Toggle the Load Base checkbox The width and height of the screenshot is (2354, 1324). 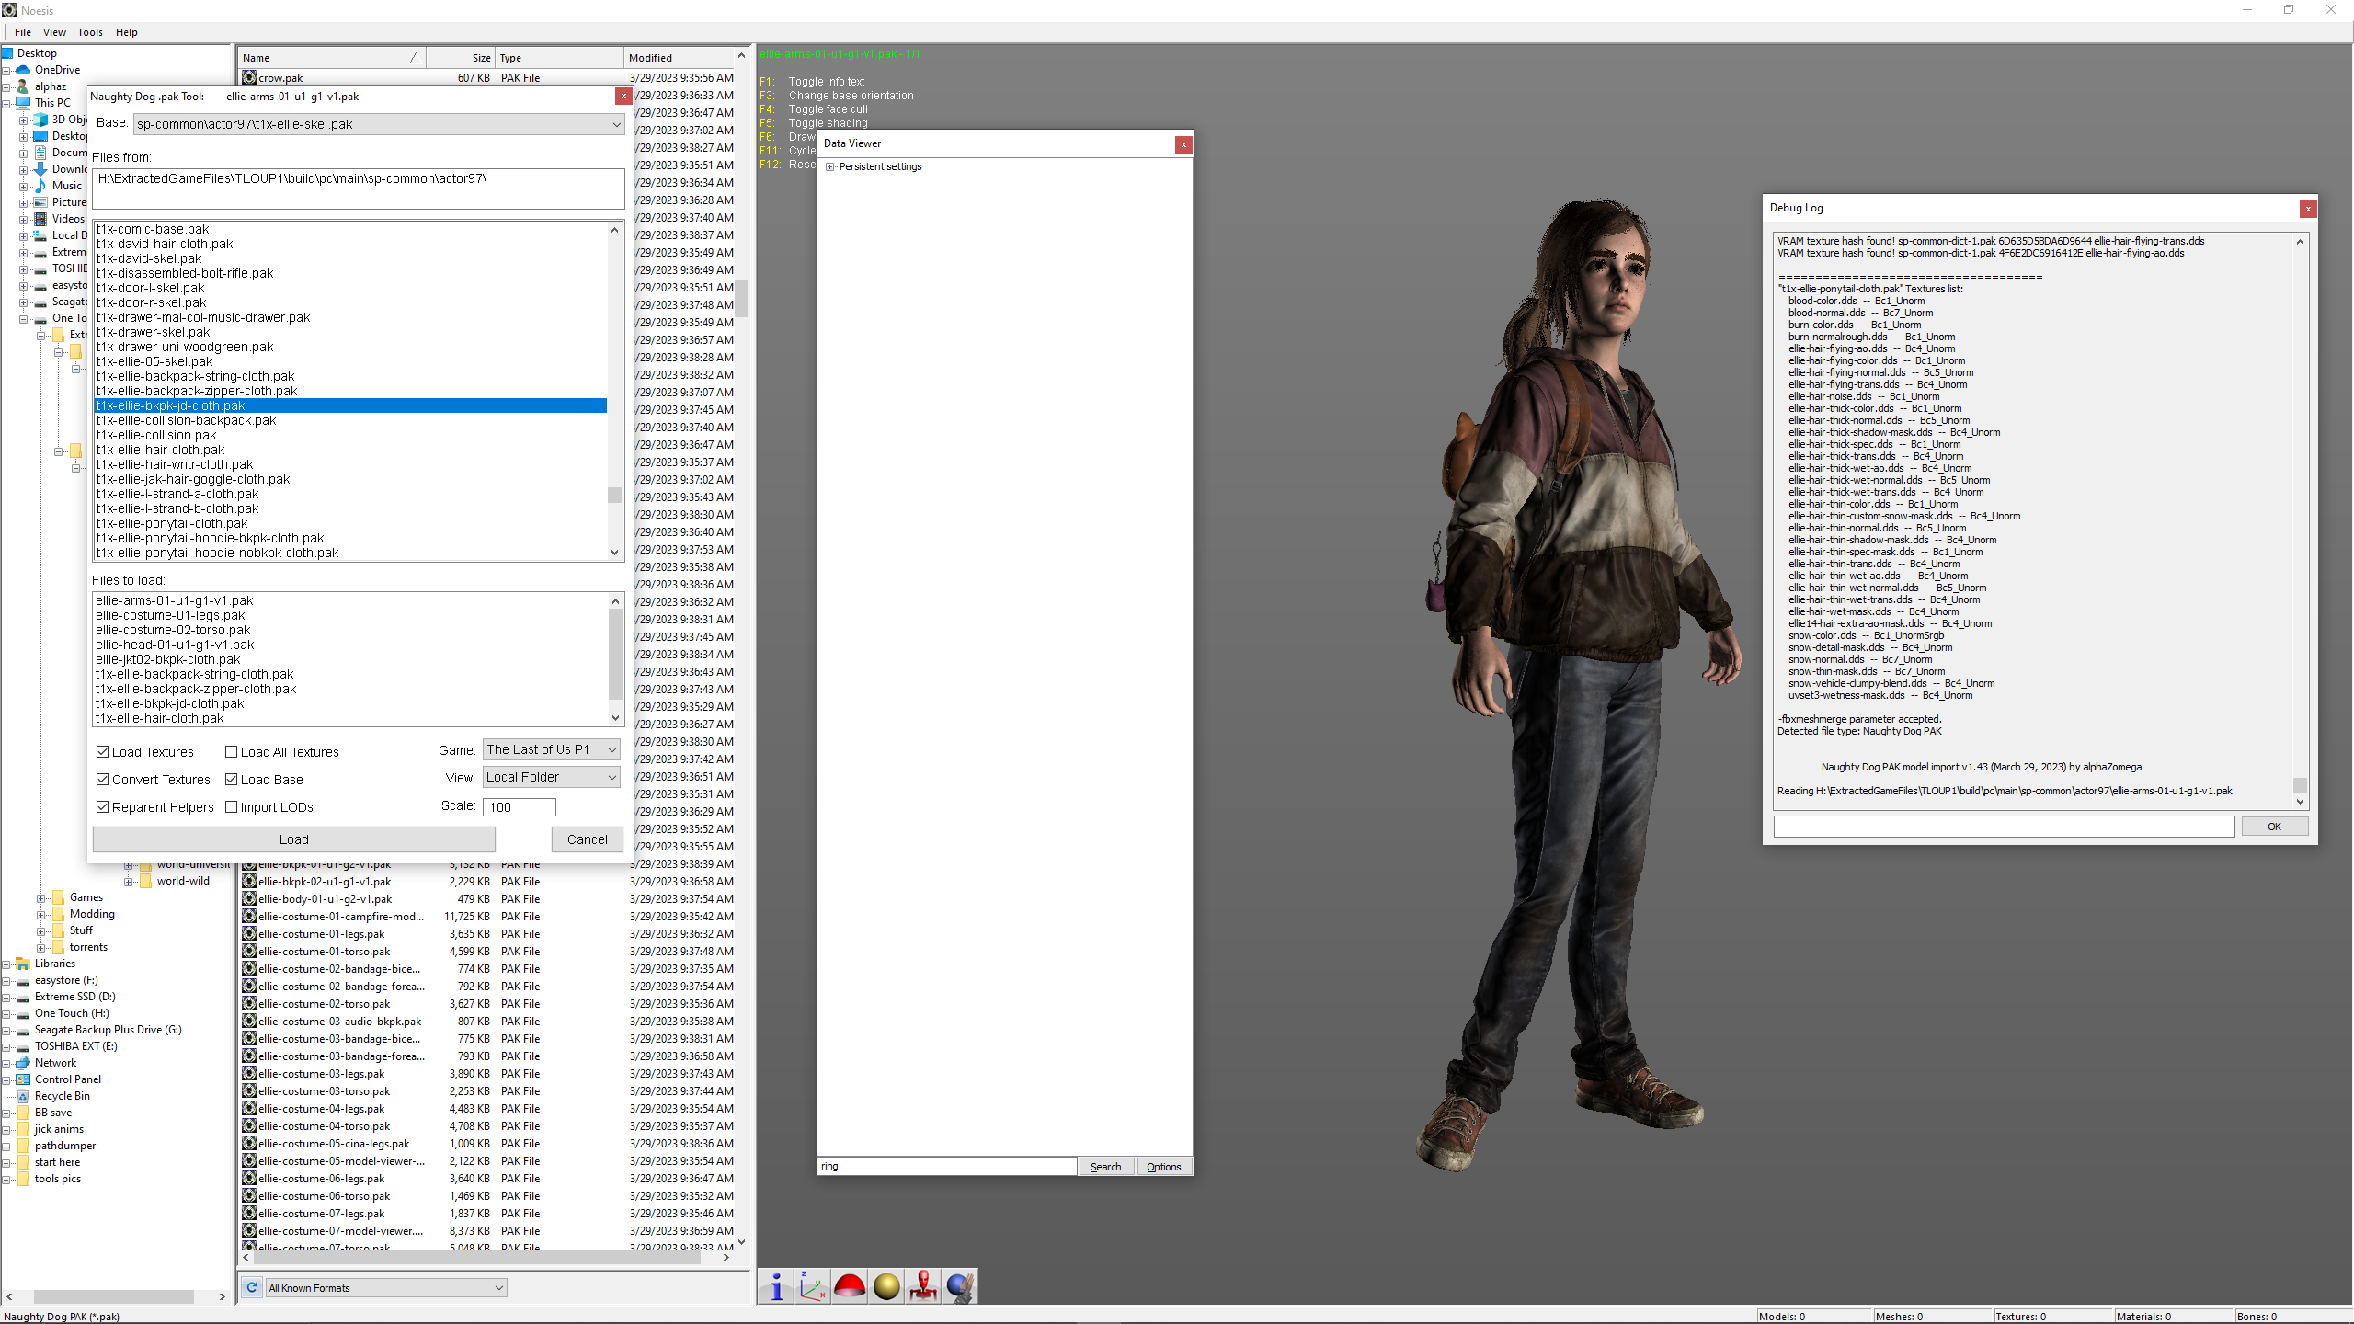[x=232, y=780]
